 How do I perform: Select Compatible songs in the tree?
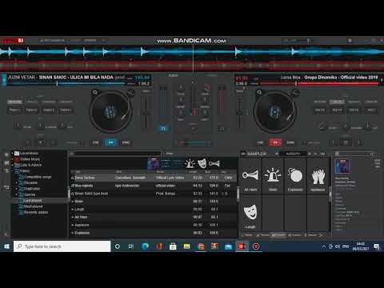[x=37, y=177]
